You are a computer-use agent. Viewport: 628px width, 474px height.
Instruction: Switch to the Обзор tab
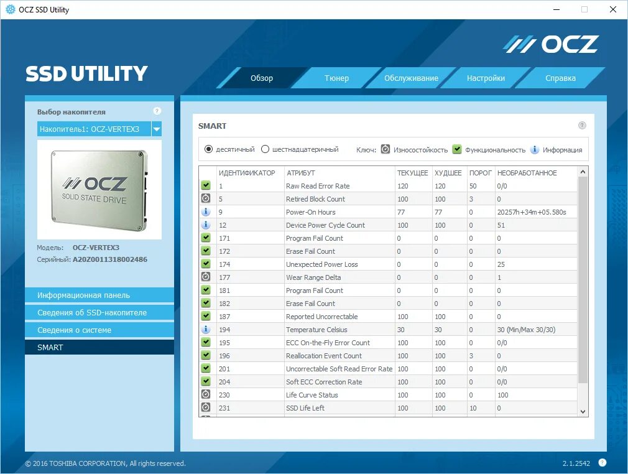click(x=262, y=78)
